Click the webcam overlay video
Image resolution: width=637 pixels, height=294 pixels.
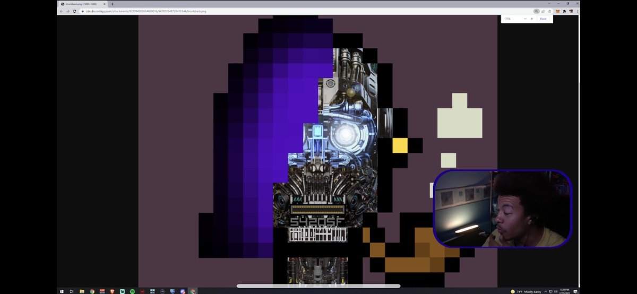tap(503, 209)
